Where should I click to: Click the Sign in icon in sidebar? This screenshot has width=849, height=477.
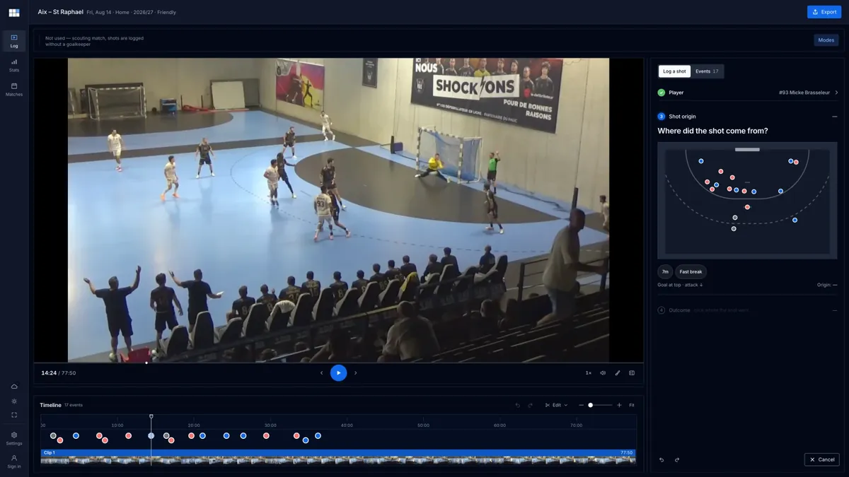click(x=14, y=461)
